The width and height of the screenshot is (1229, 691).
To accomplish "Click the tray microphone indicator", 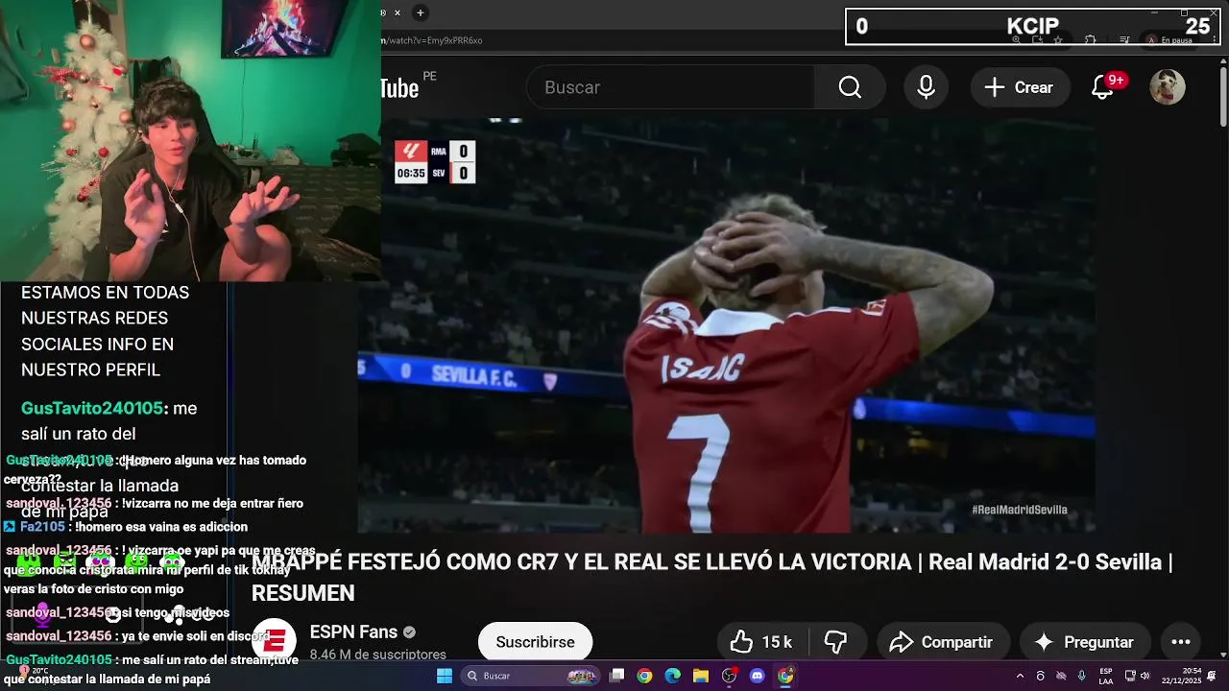I will [x=1081, y=676].
